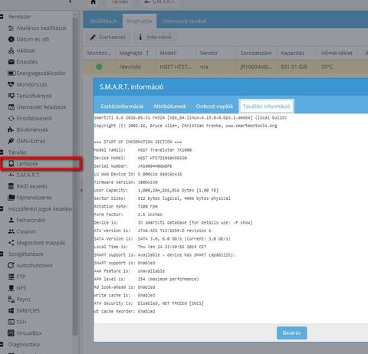Image resolution: width=368 pixels, height=354 pixels.
Task: Open the Csoport group icon
Action: click(x=11, y=231)
